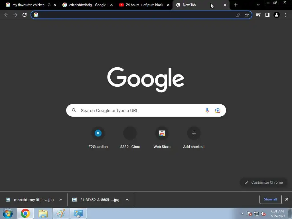Click the Chrome taskbar icon
The width and height of the screenshot is (292, 219).
(25, 213)
